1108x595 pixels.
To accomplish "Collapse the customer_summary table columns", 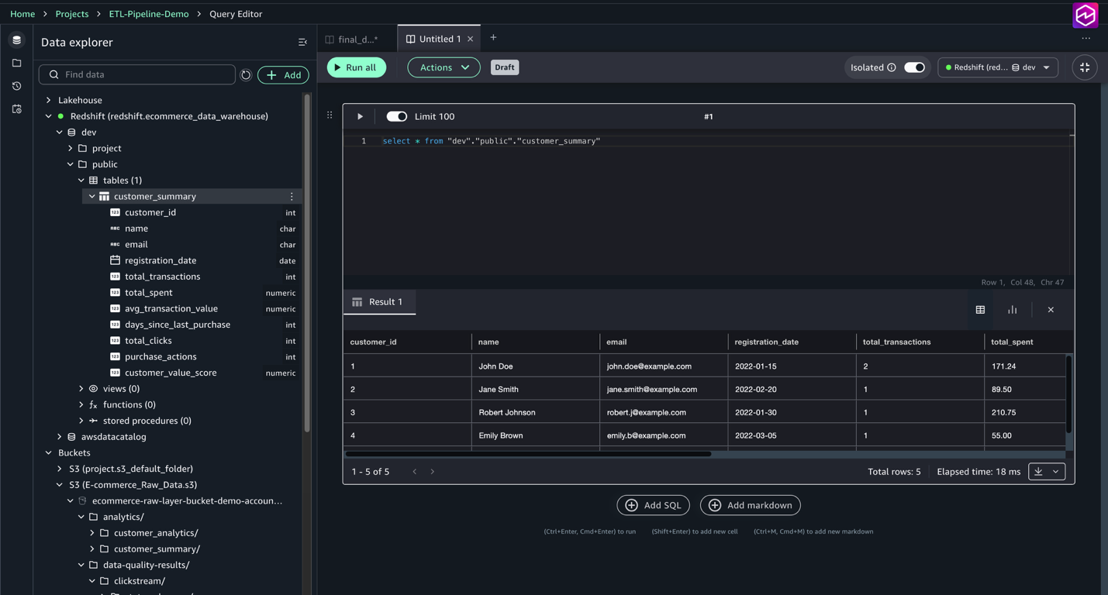I will coord(91,196).
